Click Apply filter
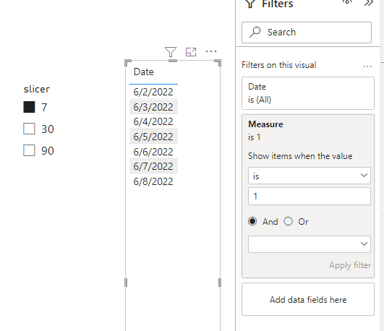384x331 pixels. tap(350, 265)
